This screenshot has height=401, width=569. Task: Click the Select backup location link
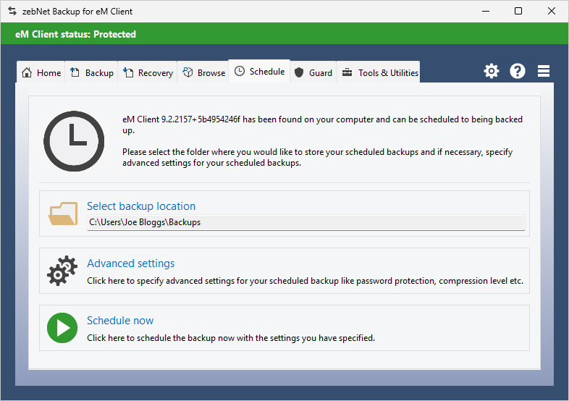coord(141,206)
